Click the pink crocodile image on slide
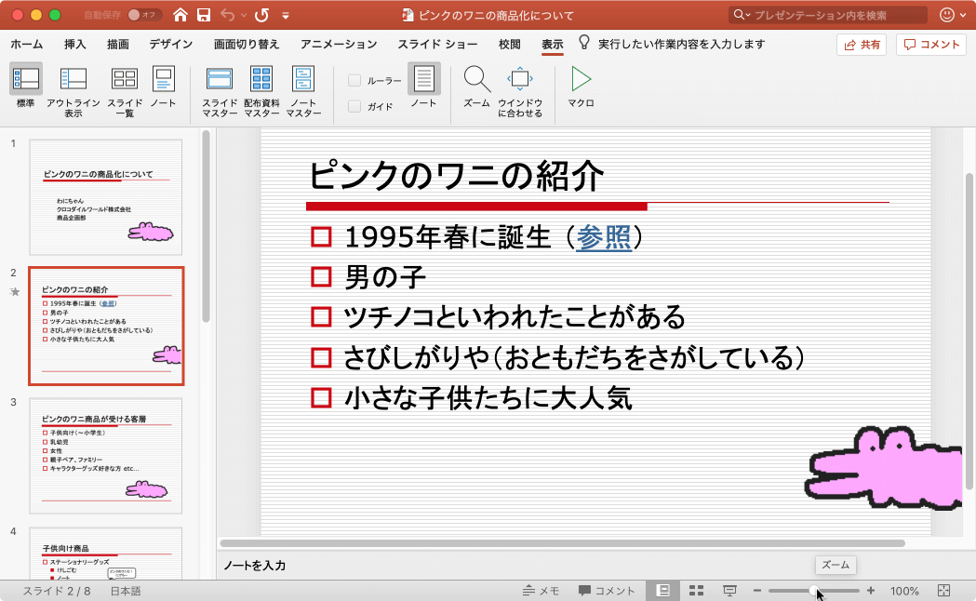 click(884, 468)
